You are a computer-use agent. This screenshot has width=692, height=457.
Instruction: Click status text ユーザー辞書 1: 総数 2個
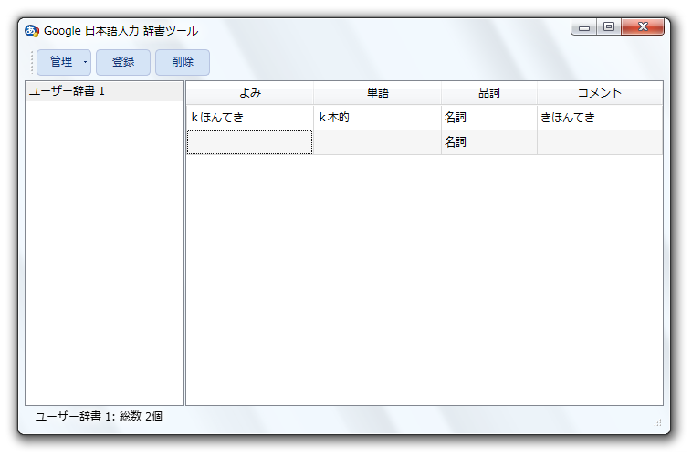point(99,417)
